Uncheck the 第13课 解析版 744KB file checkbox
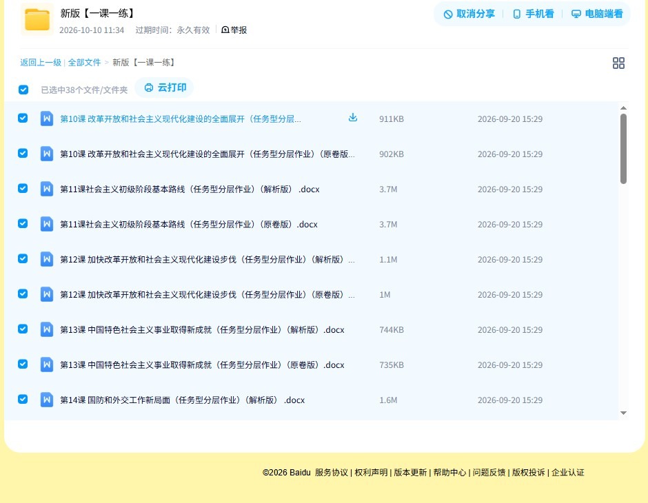 pos(23,329)
